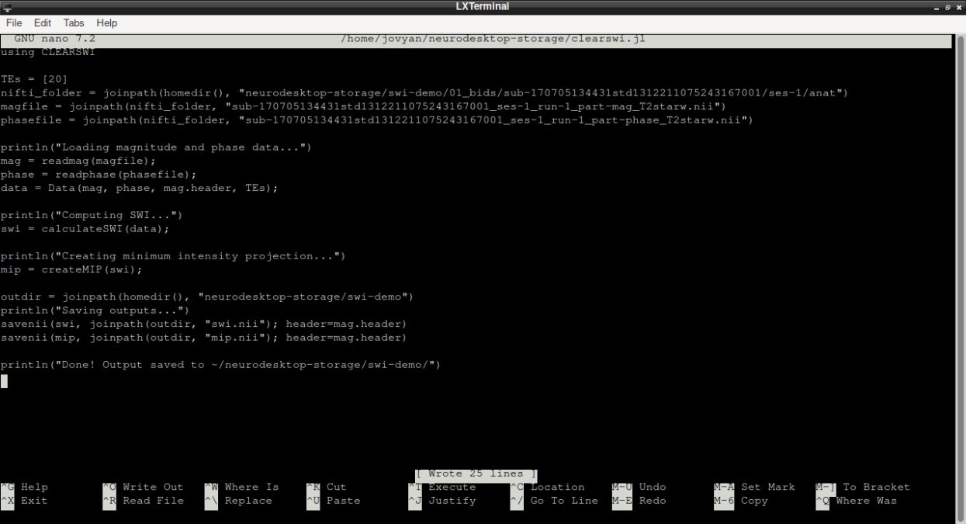Image resolution: width=966 pixels, height=524 pixels.
Task: Click the ^\ Replace shortcut
Action: tap(238, 501)
